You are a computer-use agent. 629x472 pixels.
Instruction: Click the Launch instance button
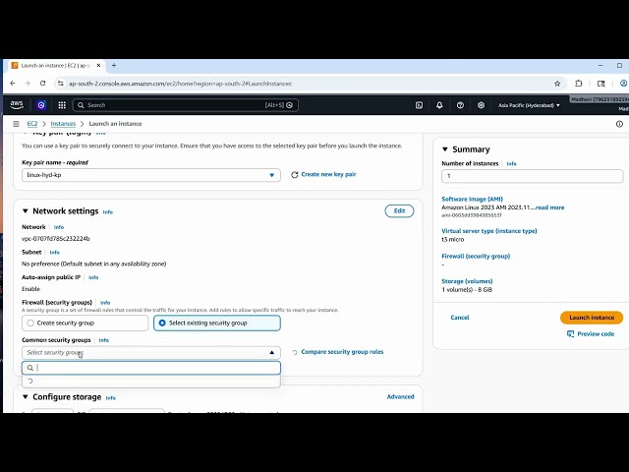(x=592, y=318)
